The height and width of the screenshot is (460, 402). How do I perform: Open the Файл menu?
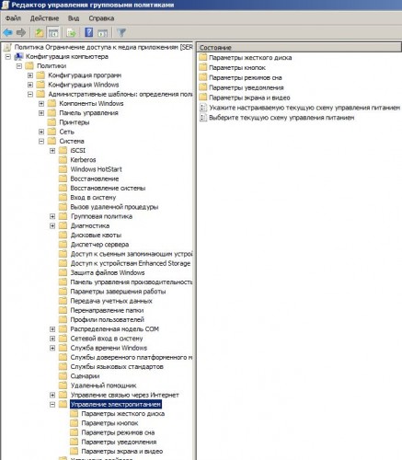[13, 18]
